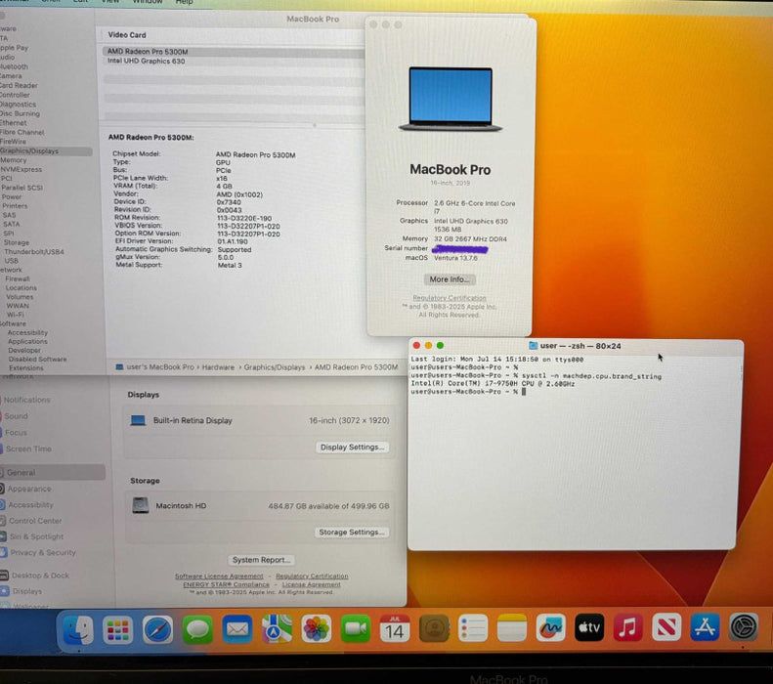Select Thunderbolt/USB4 in the sidebar
This screenshot has width=773, height=684.
34,252
